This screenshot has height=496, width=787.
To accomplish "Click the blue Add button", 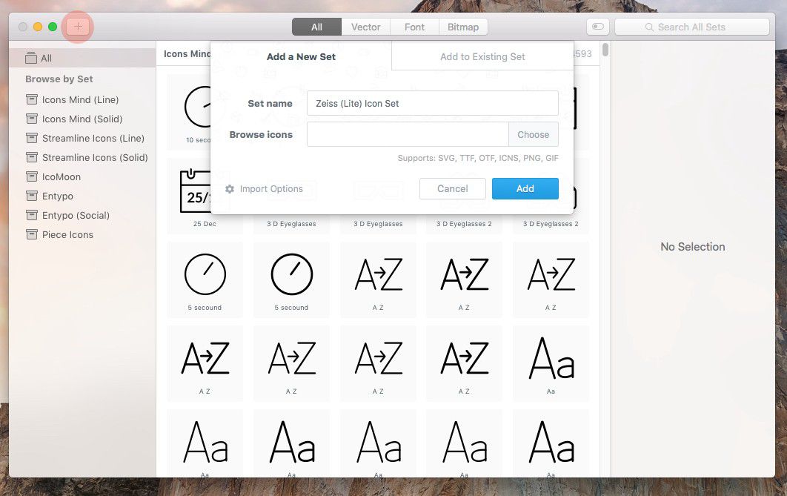I will click(525, 188).
